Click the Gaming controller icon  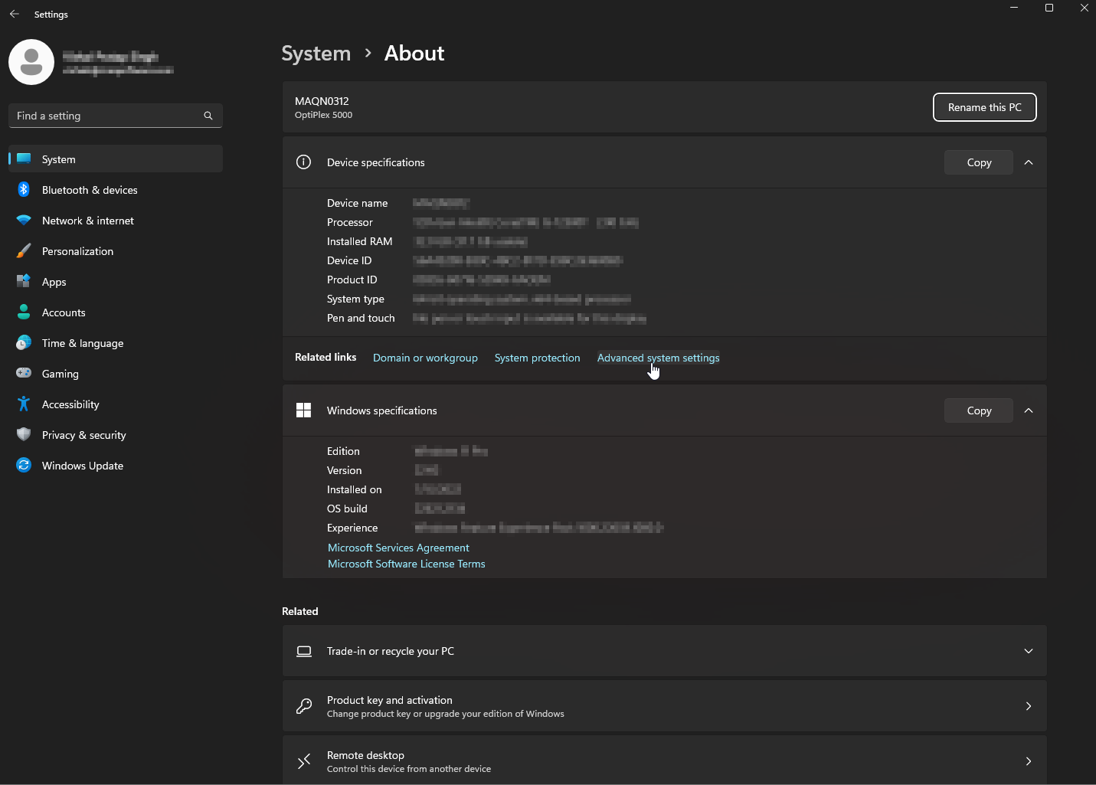click(x=24, y=374)
